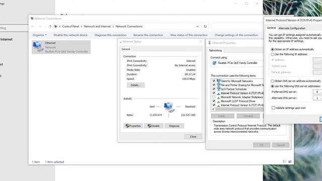Viewport: 322px width, 181px height.
Task: Click the Client for Microsoft Networks icon
Action: click(218, 81)
